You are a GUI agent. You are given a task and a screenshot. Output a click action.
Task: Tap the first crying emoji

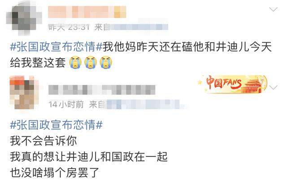click(x=75, y=62)
